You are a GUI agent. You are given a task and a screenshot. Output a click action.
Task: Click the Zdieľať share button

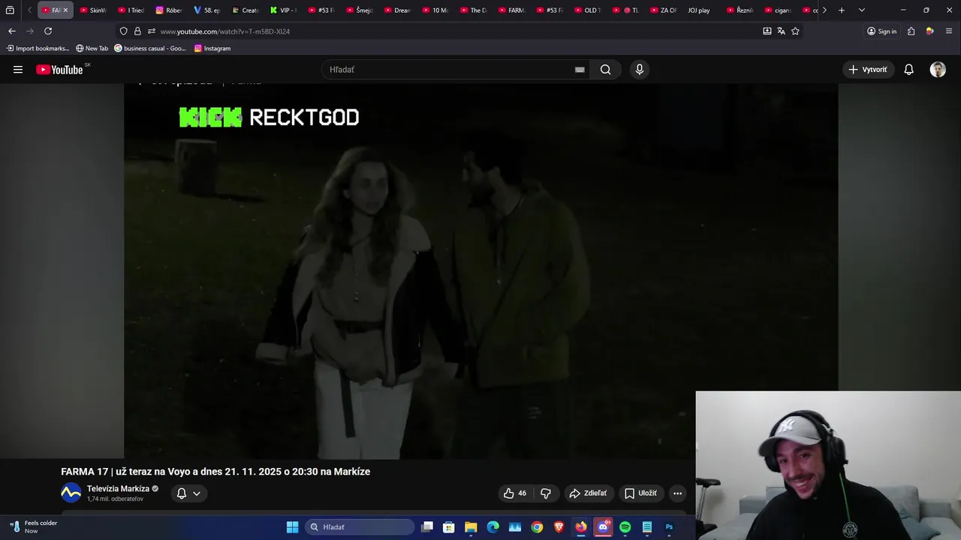(x=588, y=493)
